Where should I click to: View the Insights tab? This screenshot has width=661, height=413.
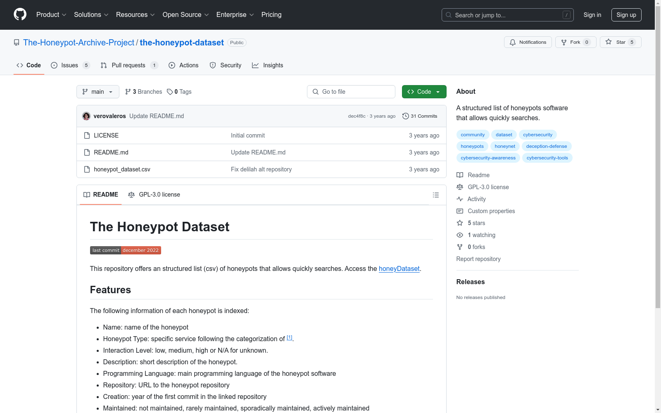click(x=268, y=65)
